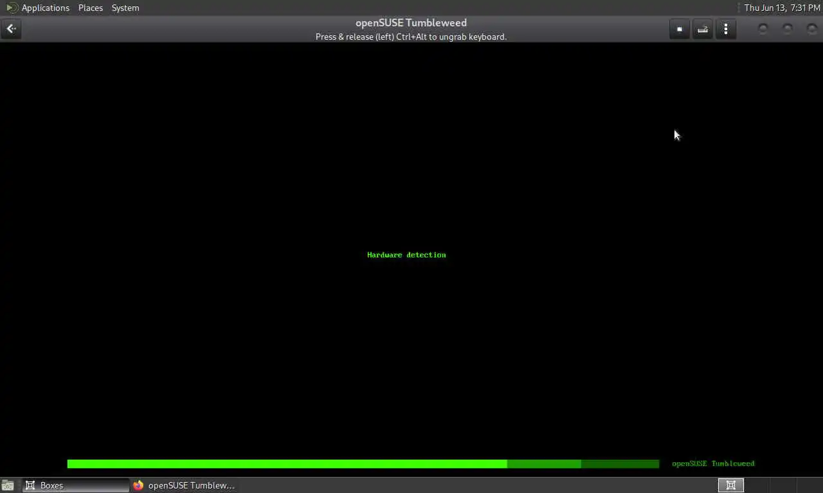Image resolution: width=823 pixels, height=493 pixels.
Task: Go back using the Boxes back arrow
Action: coord(11,29)
